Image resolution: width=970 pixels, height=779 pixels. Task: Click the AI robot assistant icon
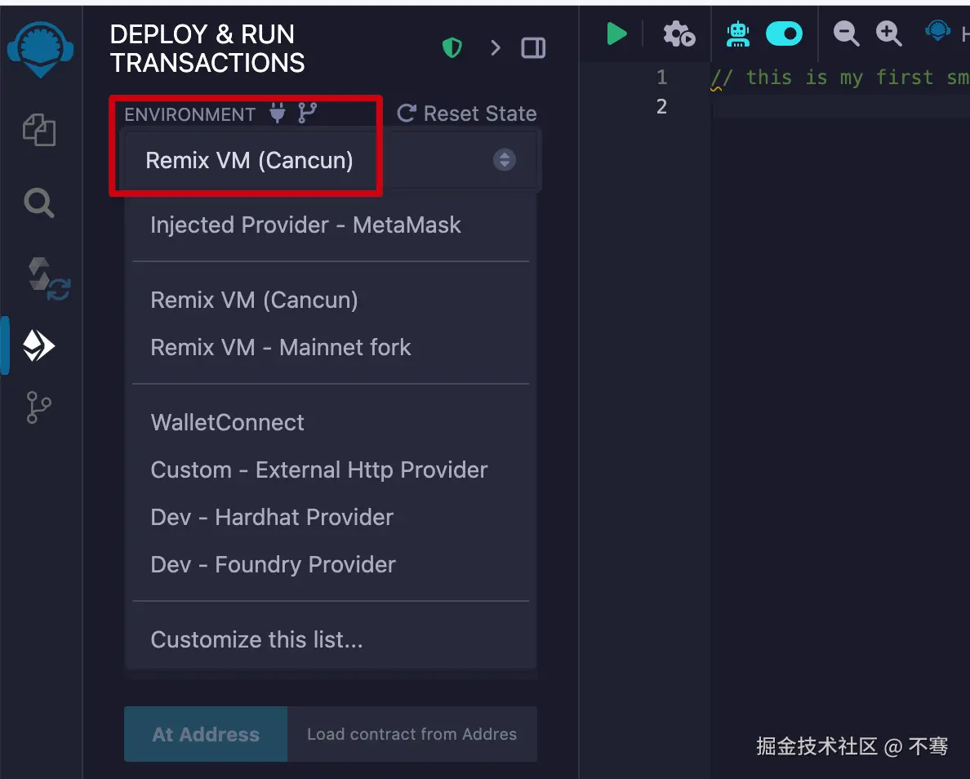click(x=738, y=34)
